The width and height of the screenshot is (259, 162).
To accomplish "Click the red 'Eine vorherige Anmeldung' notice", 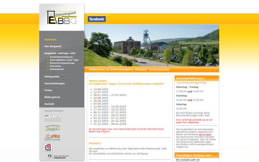I will [x=194, y=121].
